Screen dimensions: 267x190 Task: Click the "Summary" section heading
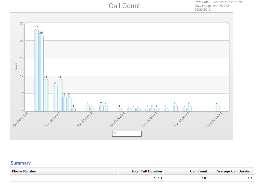pos(21,163)
